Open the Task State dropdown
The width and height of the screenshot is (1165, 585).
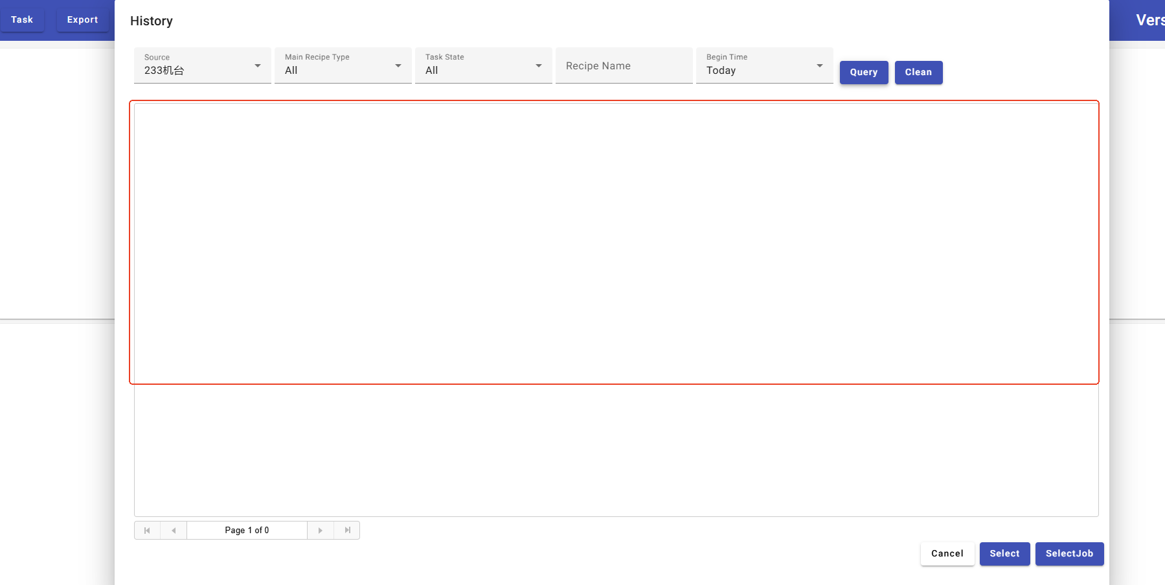[484, 65]
